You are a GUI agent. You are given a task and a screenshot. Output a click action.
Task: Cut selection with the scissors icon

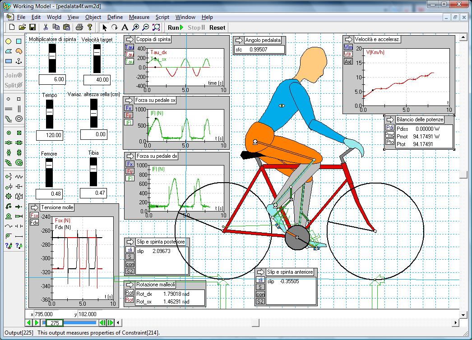pos(46,28)
